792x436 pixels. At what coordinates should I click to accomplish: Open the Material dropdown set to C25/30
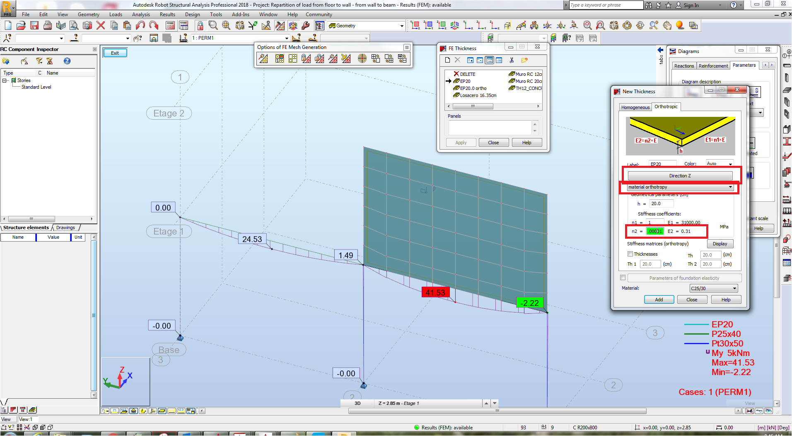713,288
